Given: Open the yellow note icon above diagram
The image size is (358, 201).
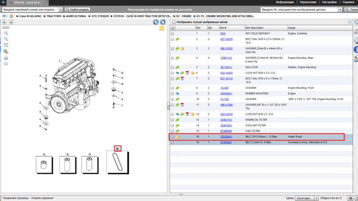Looking at the screenshot, I should pos(162,28).
